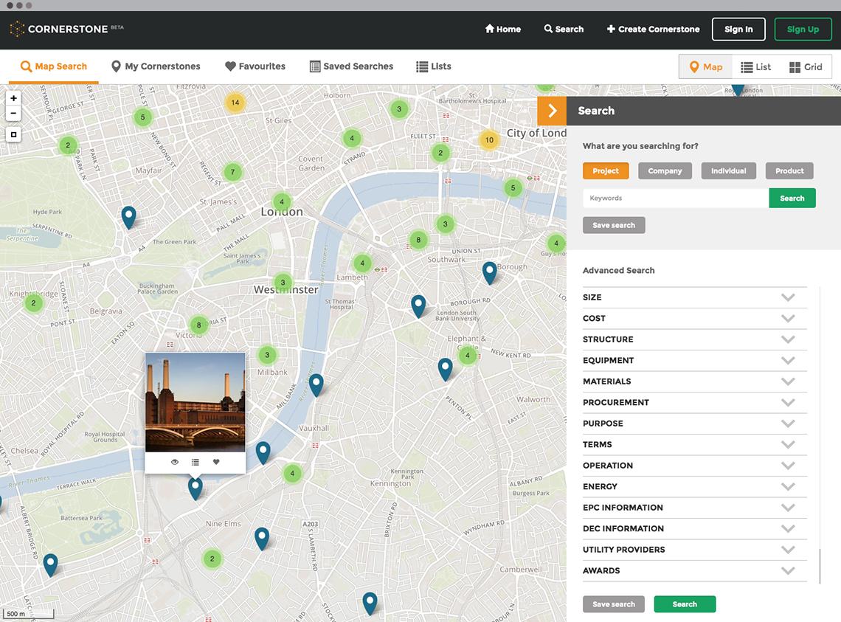Screen dimensions: 841x622
Task: Expand the SIZE filter section
Action: point(788,297)
